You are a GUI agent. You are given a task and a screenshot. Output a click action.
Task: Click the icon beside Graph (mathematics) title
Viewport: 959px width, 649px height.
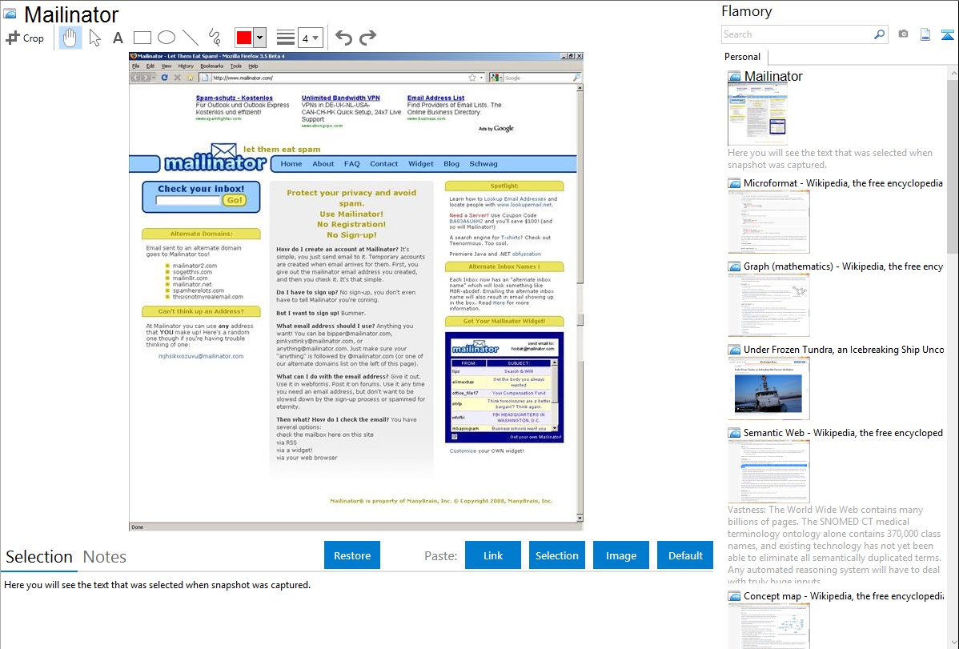734,266
